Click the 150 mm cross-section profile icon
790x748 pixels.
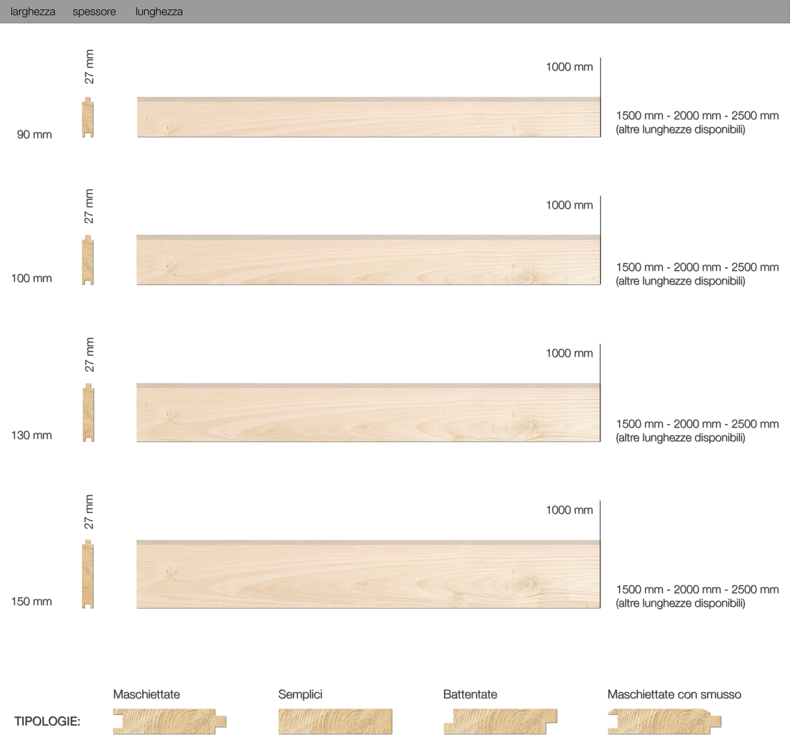click(88, 574)
